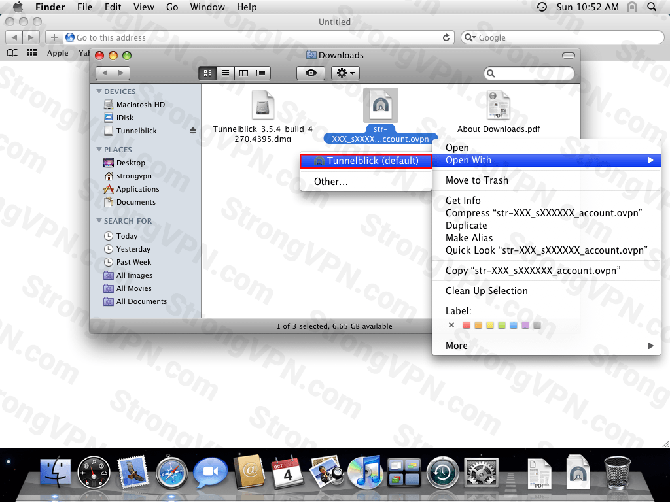Switch Finder to list view
670x502 pixels.
tap(225, 73)
